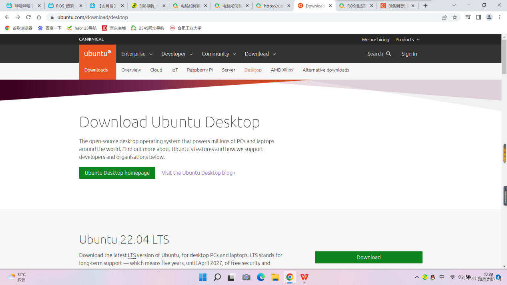
Task: Expand the Download menu in the navbar
Action: tap(260, 54)
